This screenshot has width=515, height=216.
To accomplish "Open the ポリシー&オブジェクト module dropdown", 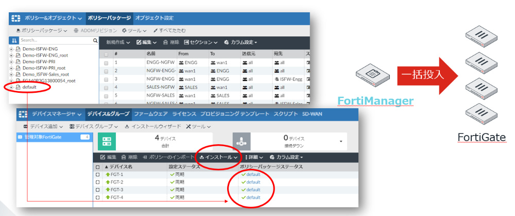I will [x=53, y=18].
